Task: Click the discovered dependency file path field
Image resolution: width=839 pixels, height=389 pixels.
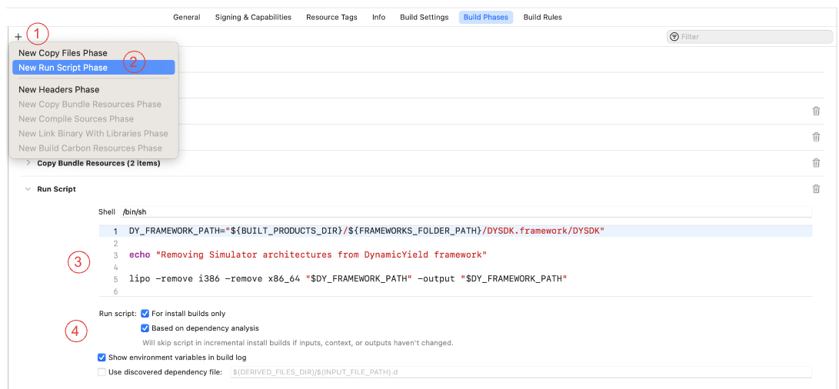Action: point(521,372)
